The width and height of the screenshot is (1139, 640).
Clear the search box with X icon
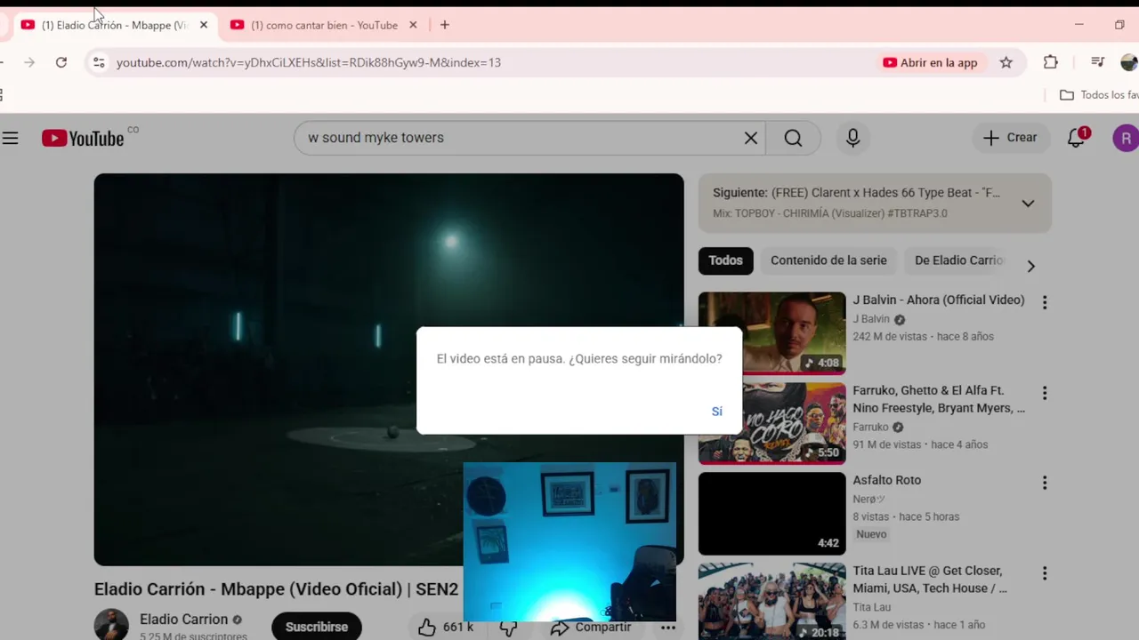751,138
